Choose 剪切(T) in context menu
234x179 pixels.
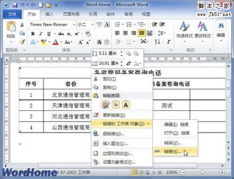[x=122, y=79]
